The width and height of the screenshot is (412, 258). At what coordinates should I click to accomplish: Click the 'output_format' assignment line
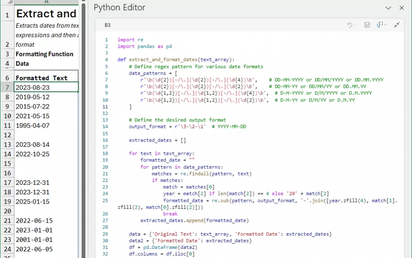coord(187,127)
